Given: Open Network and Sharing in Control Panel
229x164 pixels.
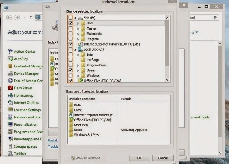Looking at the screenshot, I should pos(28,117).
